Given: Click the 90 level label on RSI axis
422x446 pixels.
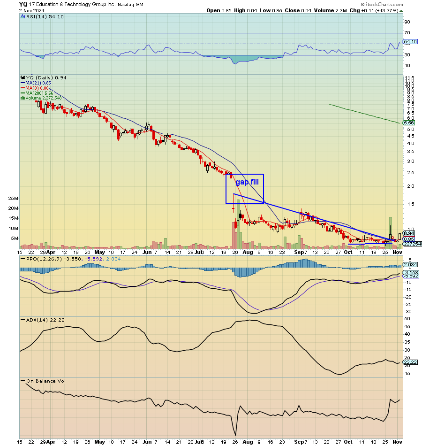Looking at the screenshot, I should [x=407, y=22].
